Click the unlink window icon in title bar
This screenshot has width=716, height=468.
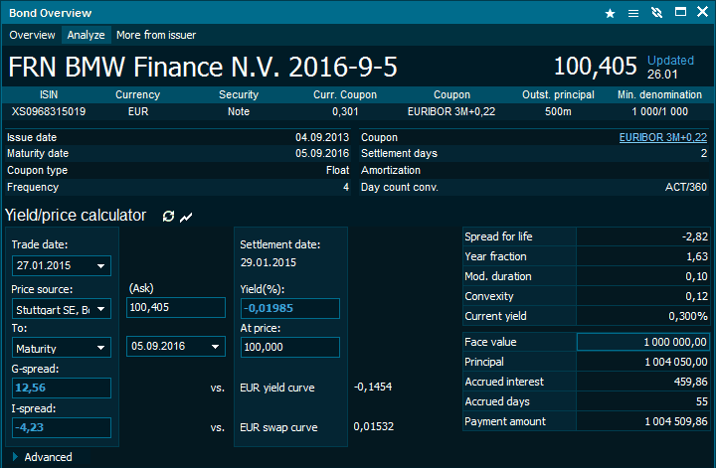(x=656, y=13)
